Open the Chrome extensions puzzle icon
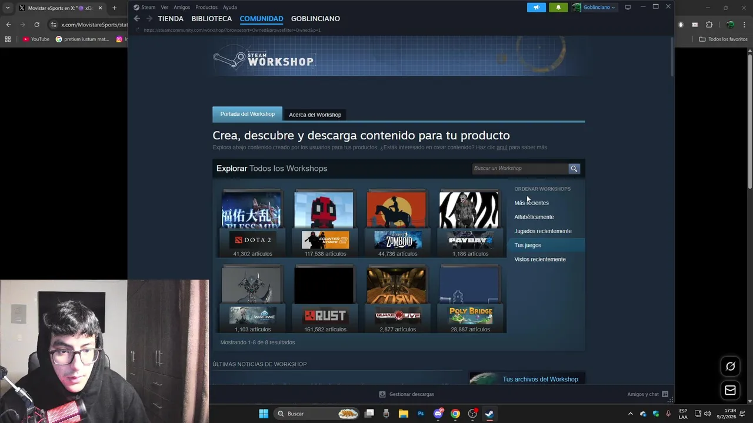The width and height of the screenshot is (753, 423). click(x=709, y=25)
